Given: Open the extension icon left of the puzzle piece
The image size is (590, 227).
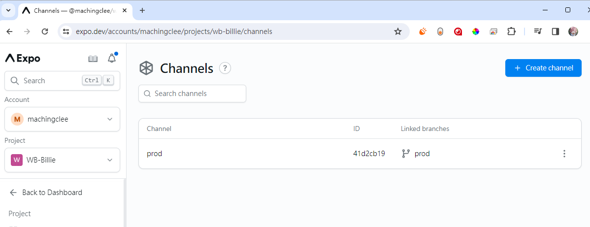Looking at the screenshot, I should tap(493, 32).
